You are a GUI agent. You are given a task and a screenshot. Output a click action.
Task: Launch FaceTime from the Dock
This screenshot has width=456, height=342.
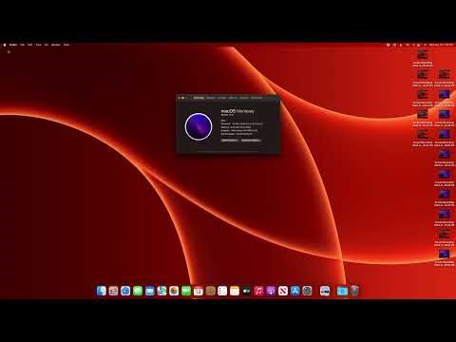click(x=186, y=291)
